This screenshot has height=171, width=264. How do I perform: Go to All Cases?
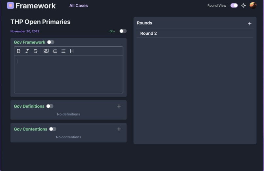tap(79, 6)
